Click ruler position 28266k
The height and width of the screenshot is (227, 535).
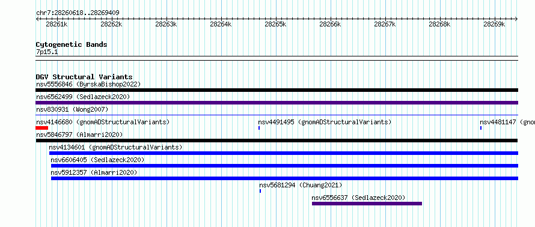330,24
